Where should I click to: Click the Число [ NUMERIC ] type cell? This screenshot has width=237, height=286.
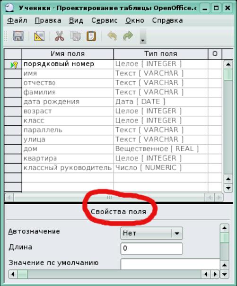pos(161,168)
